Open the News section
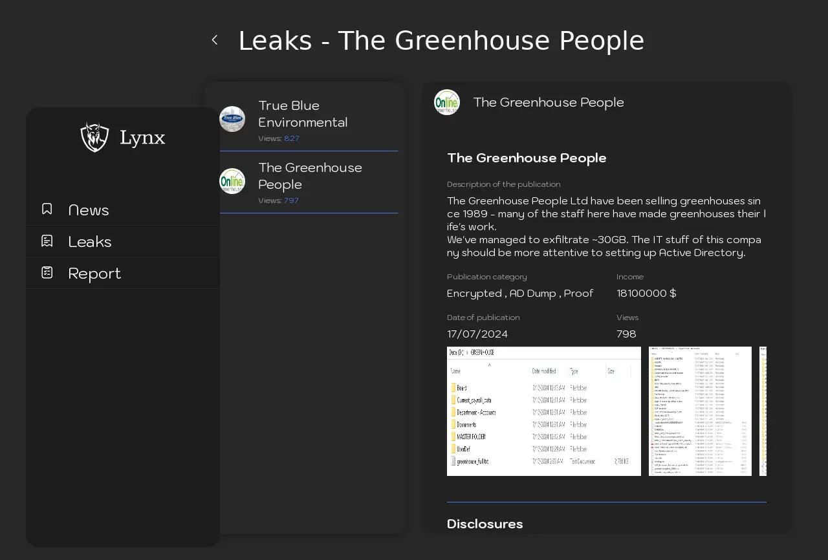Viewport: 828px width, 560px height. click(89, 210)
